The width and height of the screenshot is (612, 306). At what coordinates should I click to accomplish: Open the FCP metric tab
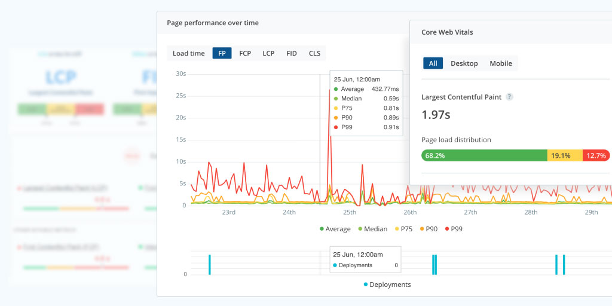point(245,53)
